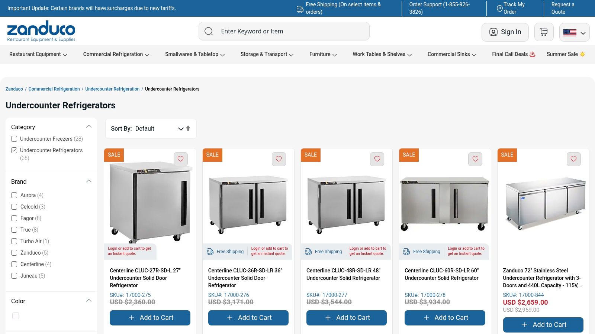Collapse the Brand filter section
This screenshot has height=334, width=595.
tap(89, 181)
